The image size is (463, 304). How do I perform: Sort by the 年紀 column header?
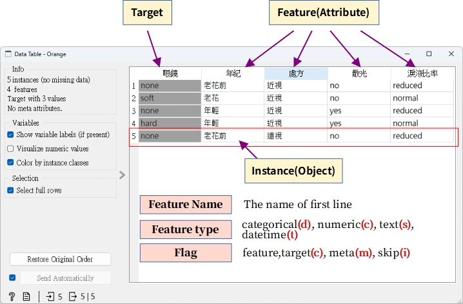[233, 73]
